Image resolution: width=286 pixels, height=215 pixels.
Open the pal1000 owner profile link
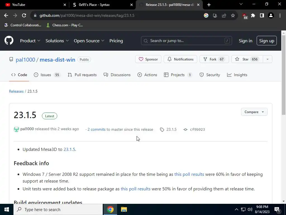(x=25, y=60)
